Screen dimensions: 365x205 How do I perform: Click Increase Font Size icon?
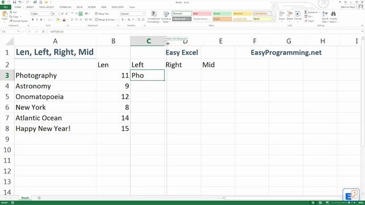(62, 14)
